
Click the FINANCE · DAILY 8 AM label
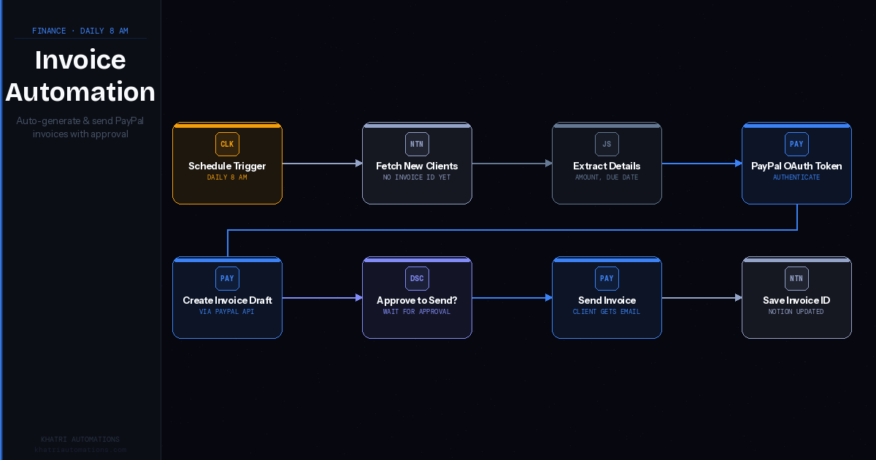(x=80, y=31)
